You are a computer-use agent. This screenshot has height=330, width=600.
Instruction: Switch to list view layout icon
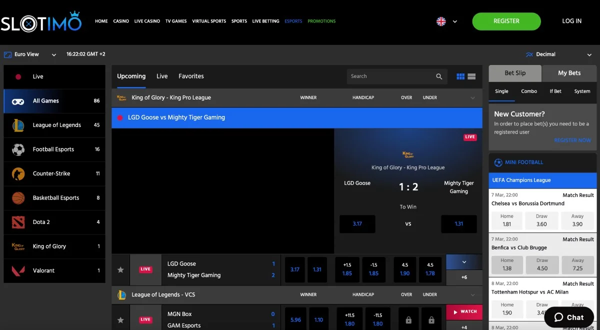(x=471, y=76)
